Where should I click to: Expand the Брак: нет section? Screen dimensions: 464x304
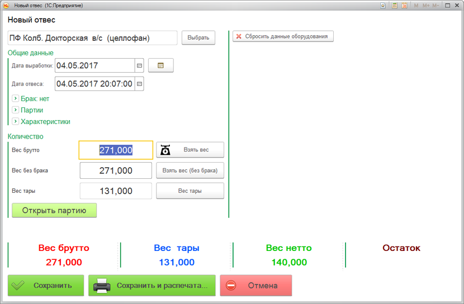tap(16, 99)
